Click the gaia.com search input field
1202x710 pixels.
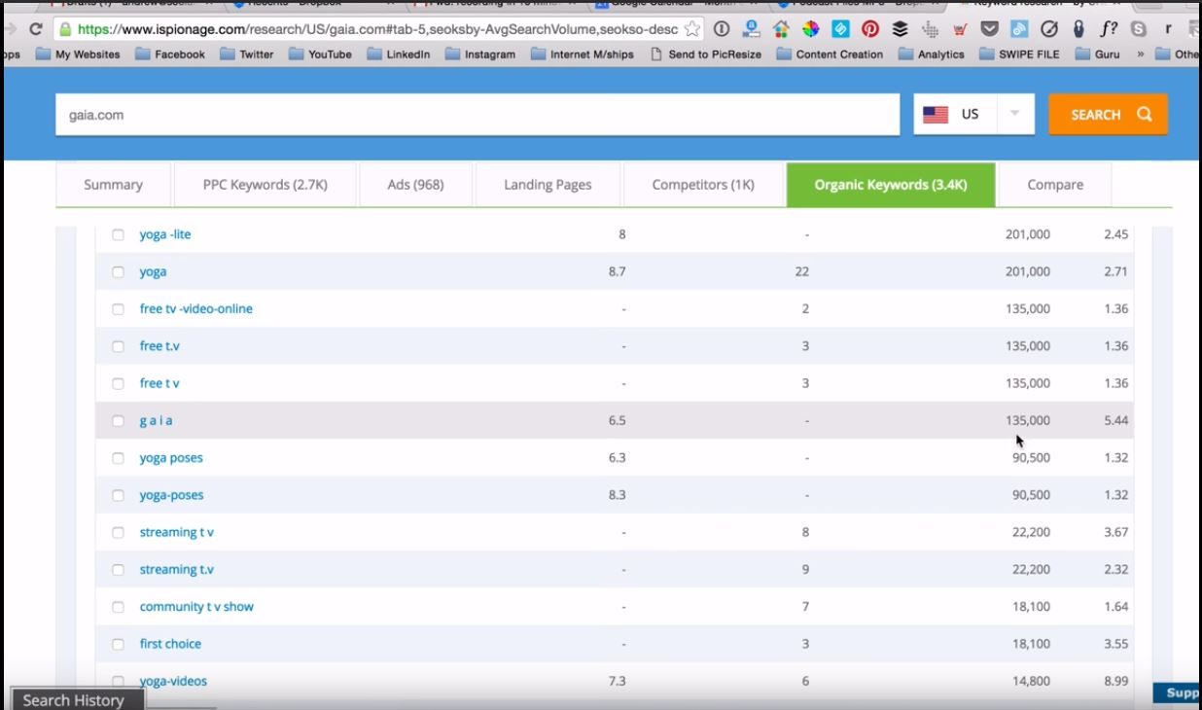click(477, 114)
